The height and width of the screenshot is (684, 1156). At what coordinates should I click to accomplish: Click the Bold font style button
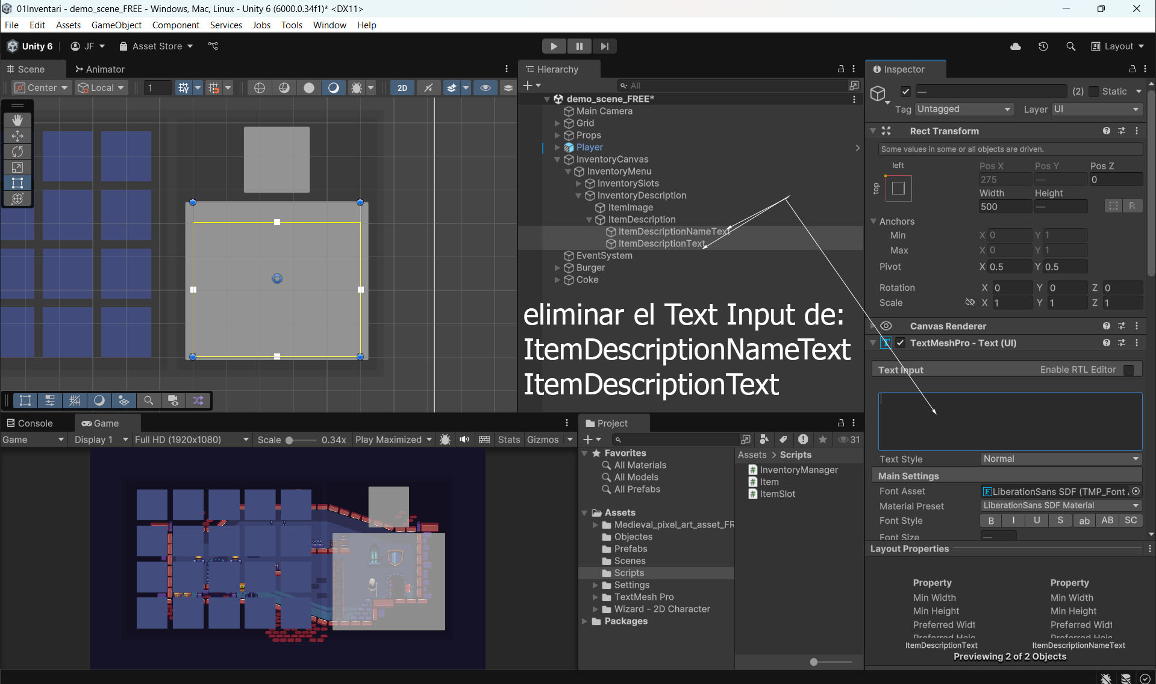click(991, 521)
